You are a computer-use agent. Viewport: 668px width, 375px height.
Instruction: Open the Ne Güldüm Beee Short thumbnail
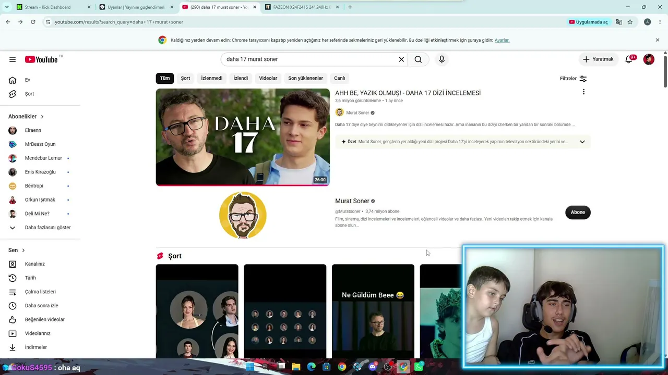(373, 311)
